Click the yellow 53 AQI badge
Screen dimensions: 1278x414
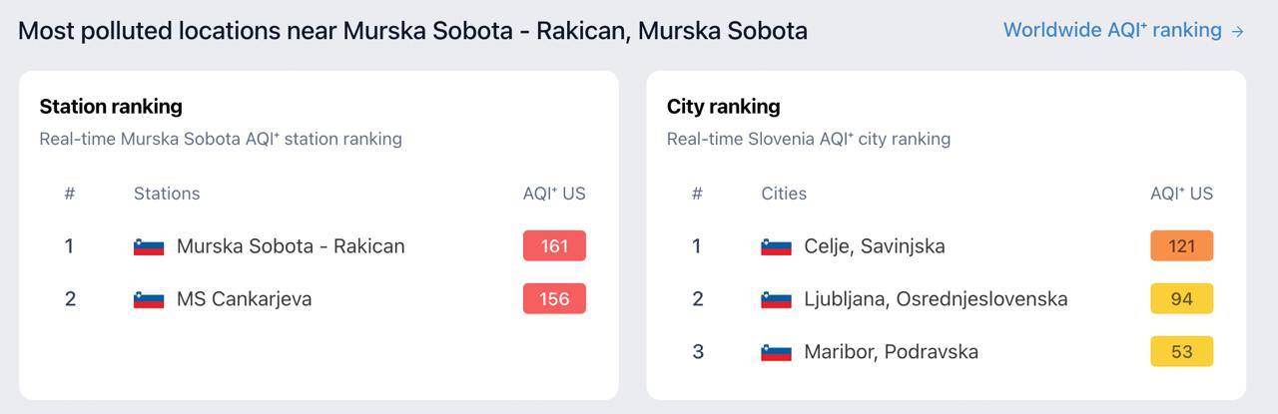pyautogui.click(x=1181, y=352)
